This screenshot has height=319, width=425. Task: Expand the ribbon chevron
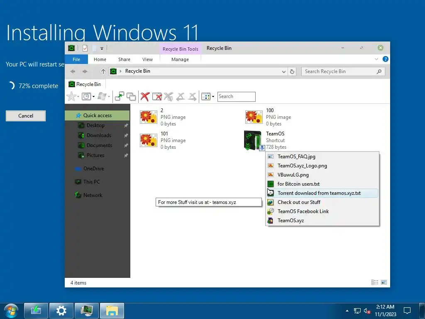tap(376, 59)
